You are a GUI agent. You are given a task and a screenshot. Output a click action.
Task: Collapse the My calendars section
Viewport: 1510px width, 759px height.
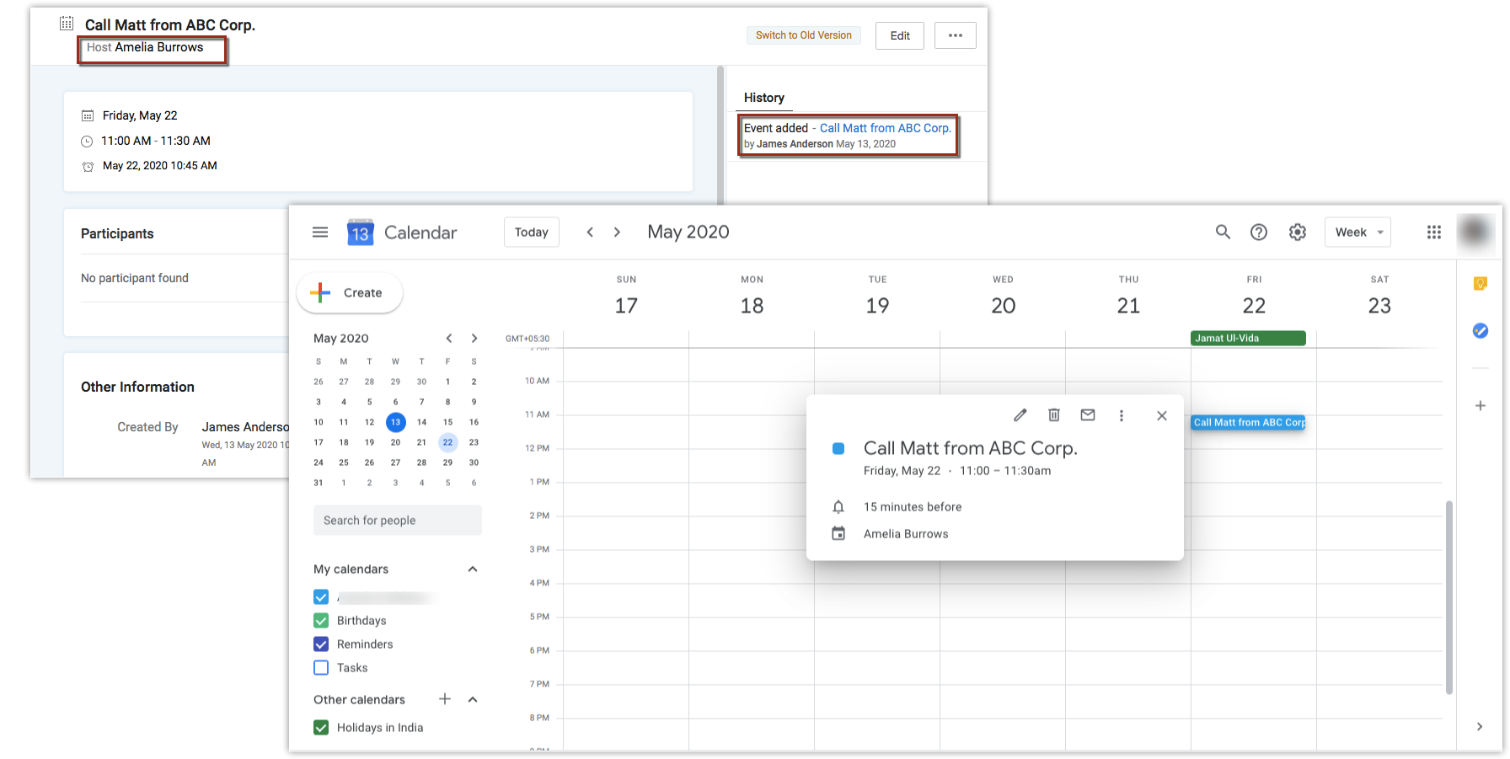[473, 569]
